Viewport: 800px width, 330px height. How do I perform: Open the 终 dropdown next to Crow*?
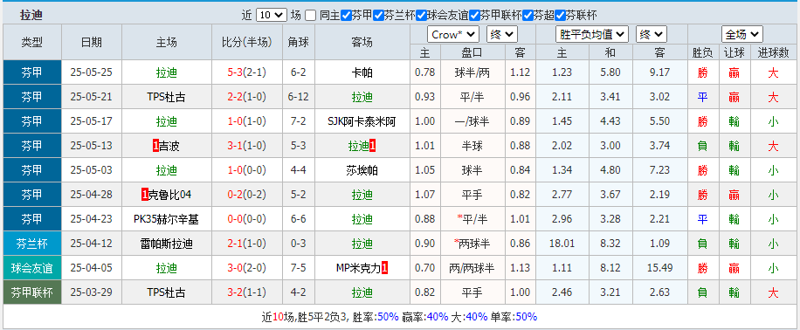click(502, 35)
